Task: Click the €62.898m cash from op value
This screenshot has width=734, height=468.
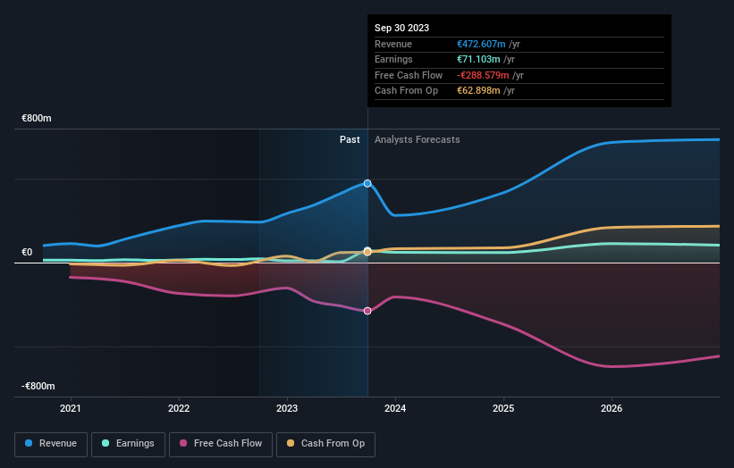Action: [x=478, y=91]
